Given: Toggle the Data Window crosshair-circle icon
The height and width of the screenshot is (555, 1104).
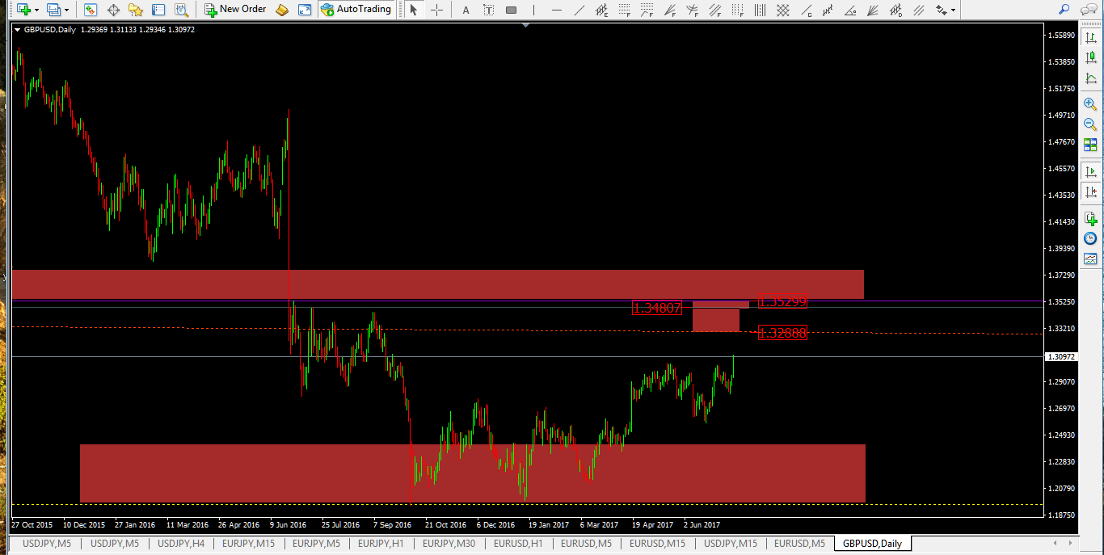Looking at the screenshot, I should [113, 10].
